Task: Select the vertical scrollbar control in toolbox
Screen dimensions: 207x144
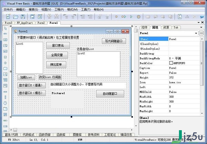Action: [x=5, y=97]
